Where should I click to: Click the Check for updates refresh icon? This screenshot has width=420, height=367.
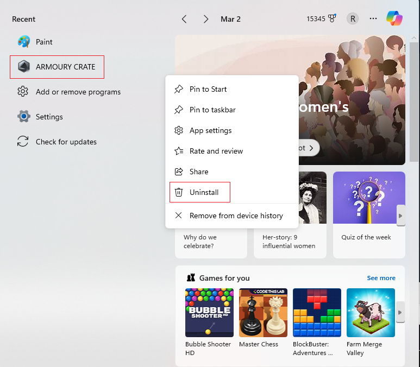tap(23, 142)
